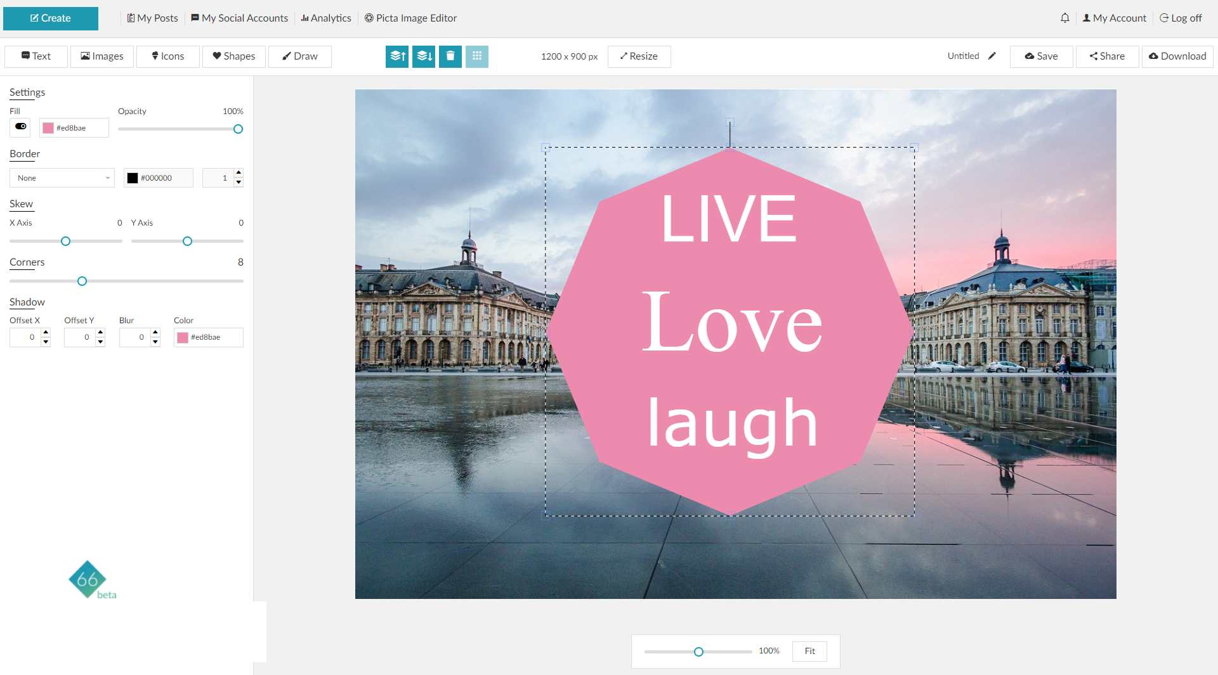Open the Border style dropdown
Image resolution: width=1218 pixels, height=675 pixels.
click(62, 178)
